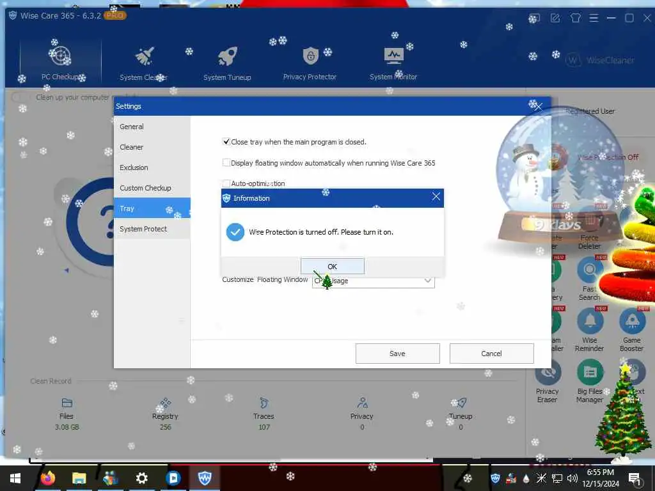Viewport: 655px width, 491px height.
Task: Click Wise Care 365 taskbar button
Action: coord(204,478)
